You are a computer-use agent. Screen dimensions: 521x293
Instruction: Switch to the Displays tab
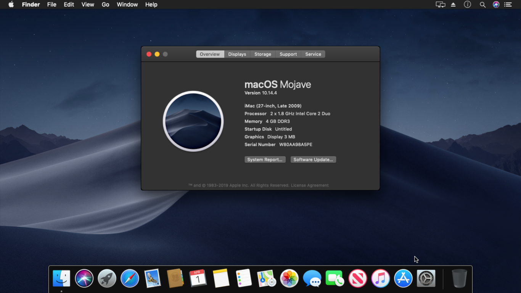click(237, 54)
